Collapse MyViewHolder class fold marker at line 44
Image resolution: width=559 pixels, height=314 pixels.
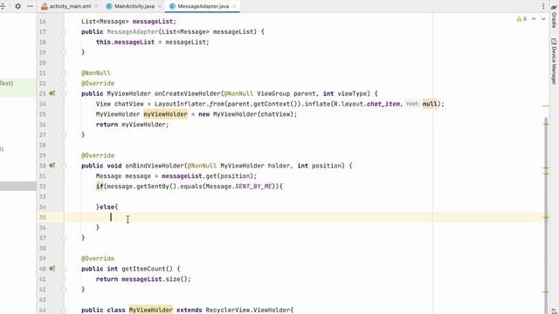pos(64,311)
